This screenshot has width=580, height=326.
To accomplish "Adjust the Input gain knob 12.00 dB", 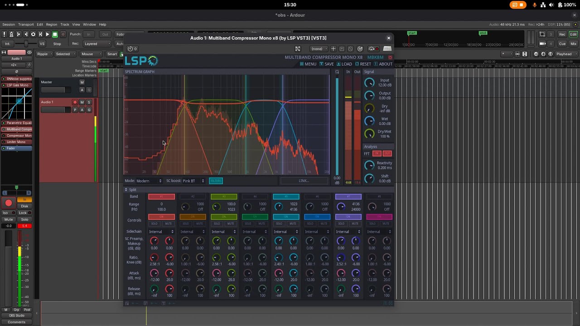I will (370, 82).
